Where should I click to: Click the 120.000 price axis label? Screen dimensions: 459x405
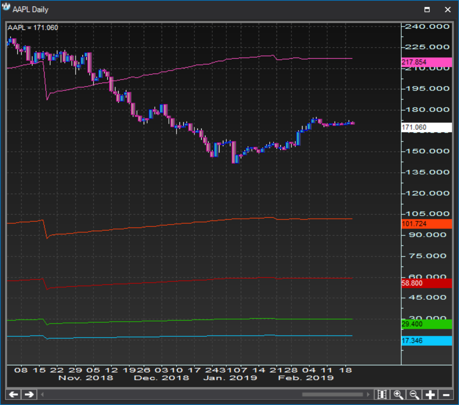click(x=428, y=193)
